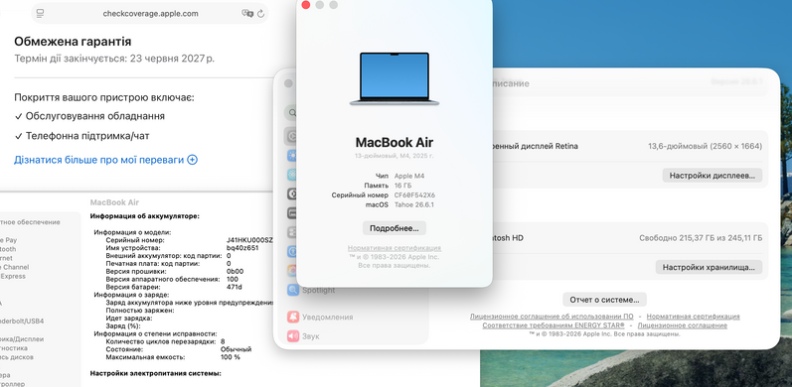Select 'Thunderbolt/USB4' row in System Report sidebar
This screenshot has height=387, width=792.
[x=22, y=321]
